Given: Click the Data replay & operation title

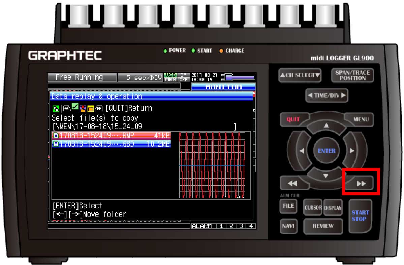Looking at the screenshot, I should point(97,96).
